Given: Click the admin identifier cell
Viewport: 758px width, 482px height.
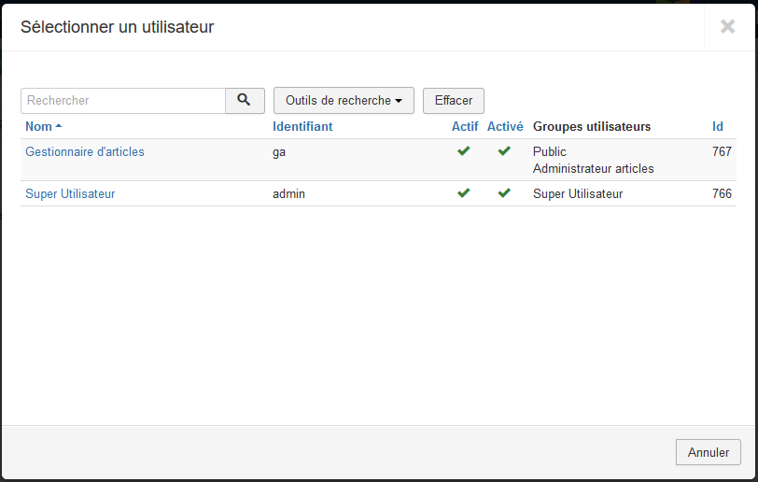Looking at the screenshot, I should point(288,194).
